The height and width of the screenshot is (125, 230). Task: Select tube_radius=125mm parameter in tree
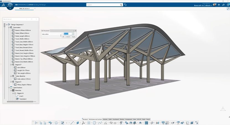24,79
